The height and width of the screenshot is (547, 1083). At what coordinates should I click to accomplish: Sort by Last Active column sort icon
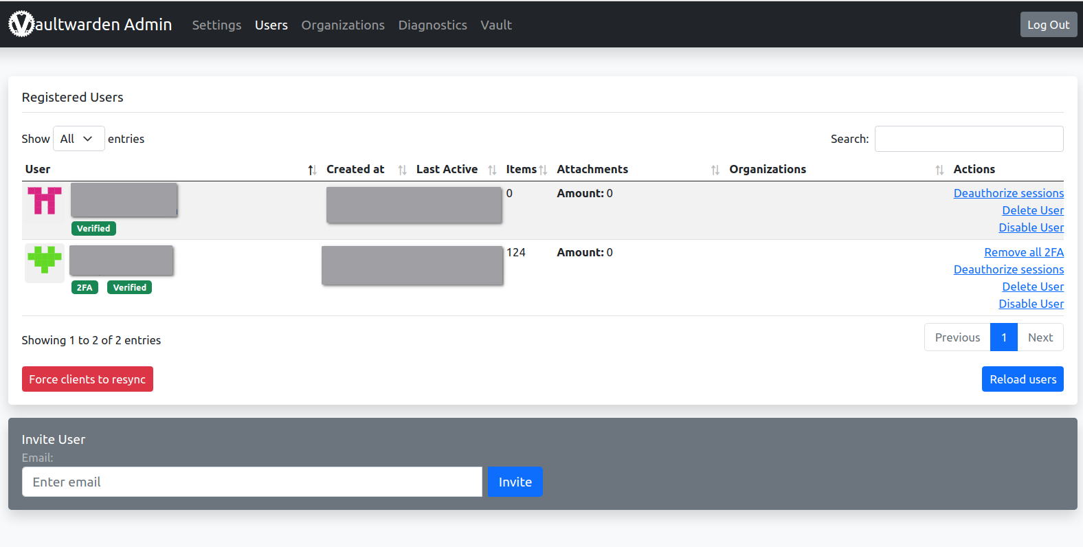[492, 170]
